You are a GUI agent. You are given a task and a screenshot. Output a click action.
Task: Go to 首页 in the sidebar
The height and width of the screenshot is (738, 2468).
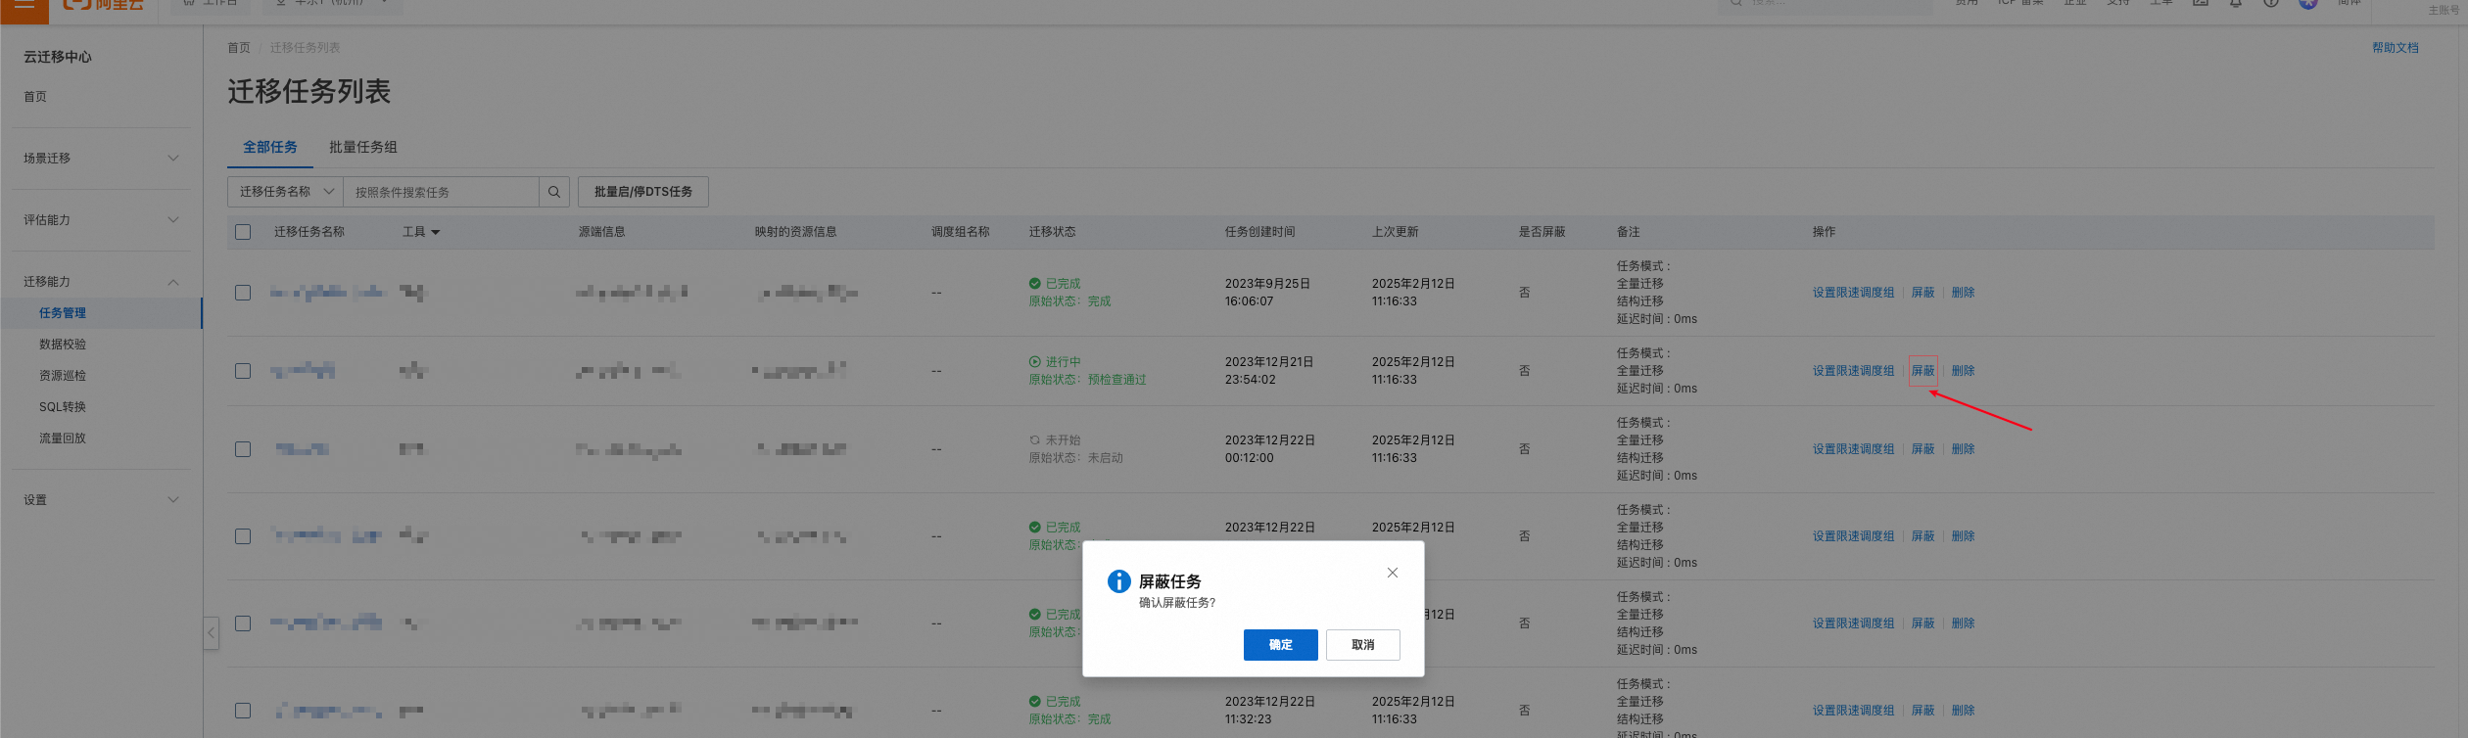[35, 97]
